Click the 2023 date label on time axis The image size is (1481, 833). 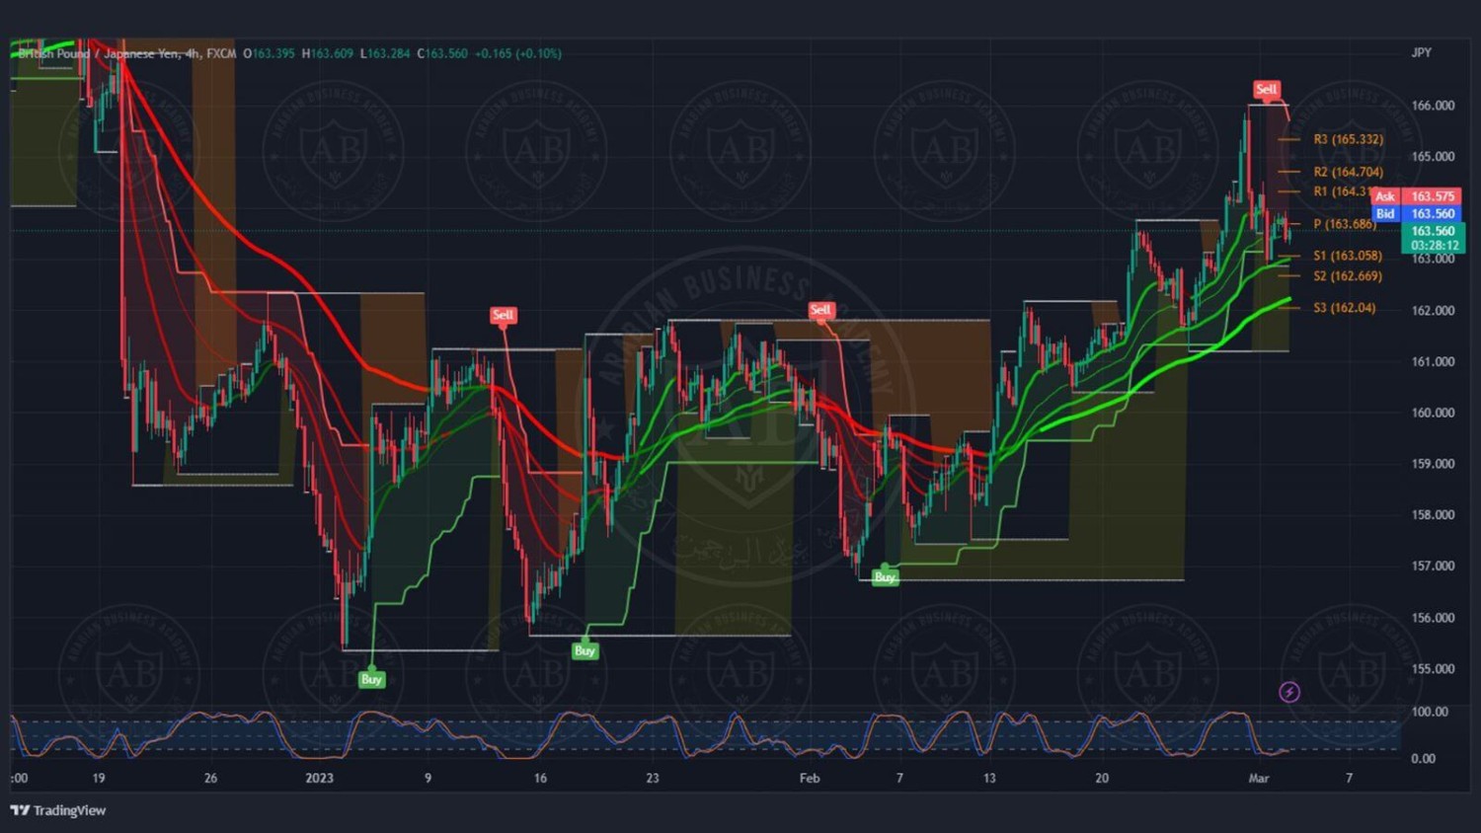click(320, 778)
